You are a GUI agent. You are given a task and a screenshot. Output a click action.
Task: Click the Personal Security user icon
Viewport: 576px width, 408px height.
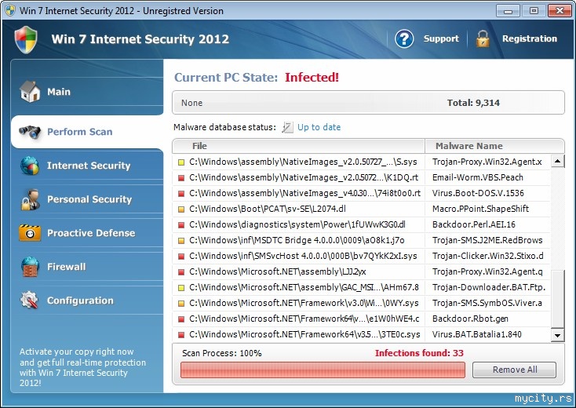coord(30,199)
